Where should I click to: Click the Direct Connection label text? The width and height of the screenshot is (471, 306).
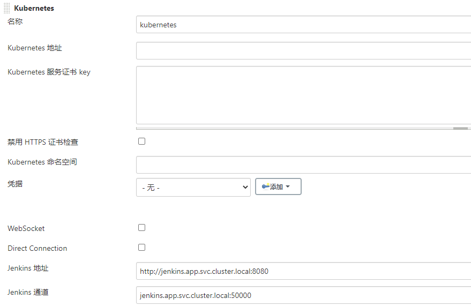pyautogui.click(x=38, y=248)
